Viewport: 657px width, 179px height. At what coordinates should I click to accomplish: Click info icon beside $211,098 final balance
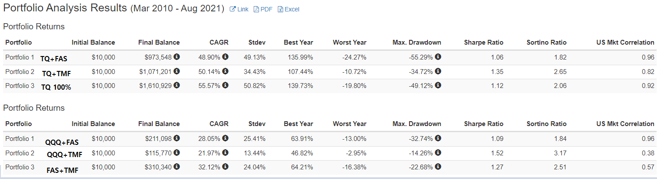(x=177, y=138)
